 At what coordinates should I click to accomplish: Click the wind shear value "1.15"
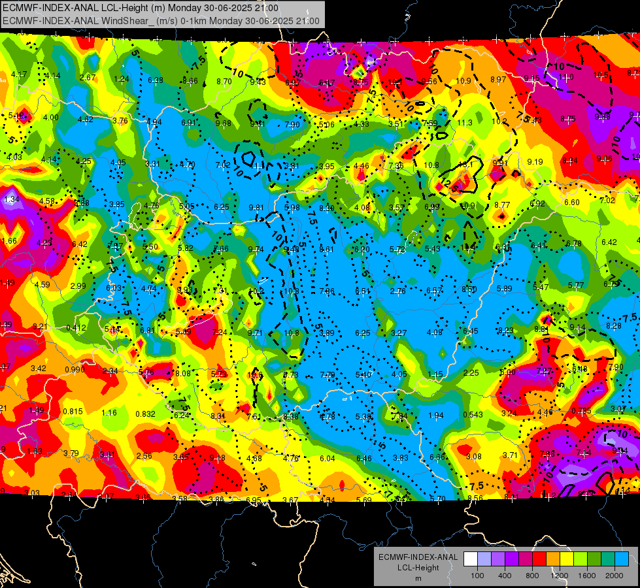pyautogui.click(x=435, y=374)
